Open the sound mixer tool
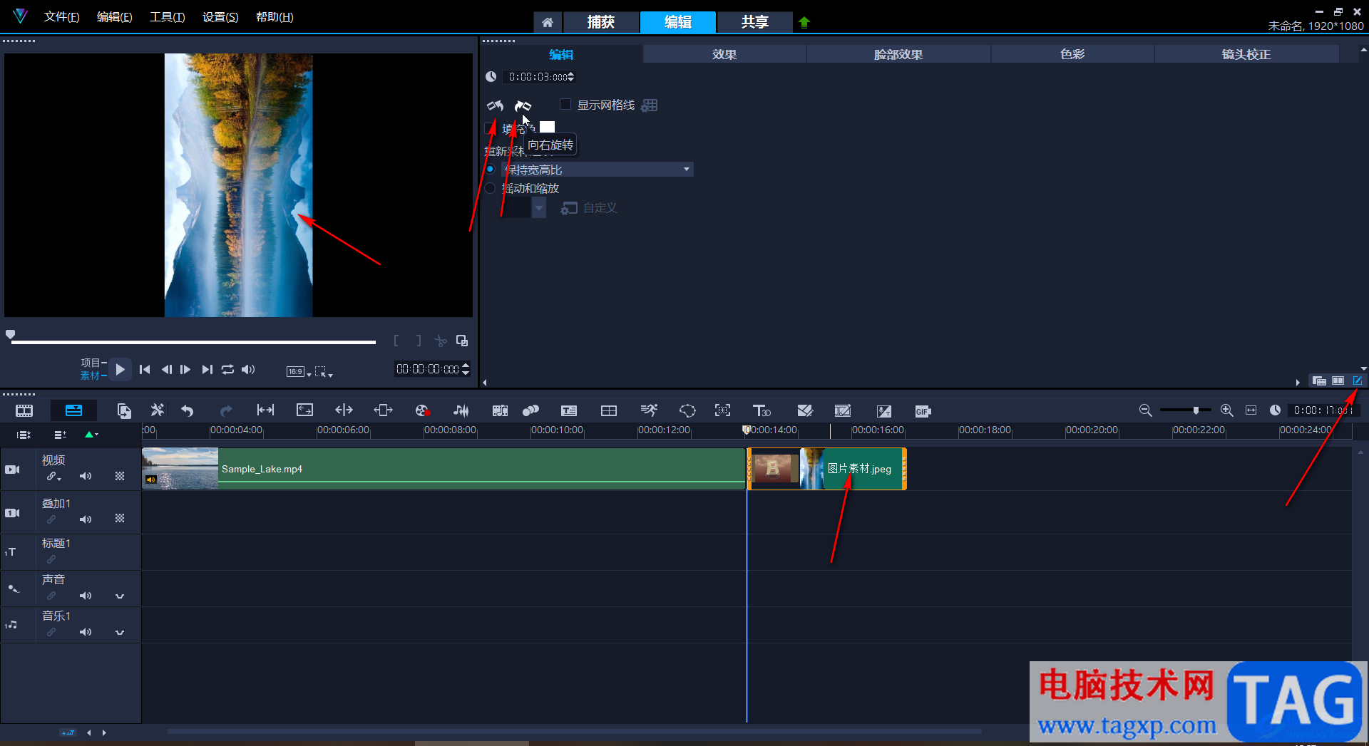This screenshot has width=1369, height=746. point(461,410)
